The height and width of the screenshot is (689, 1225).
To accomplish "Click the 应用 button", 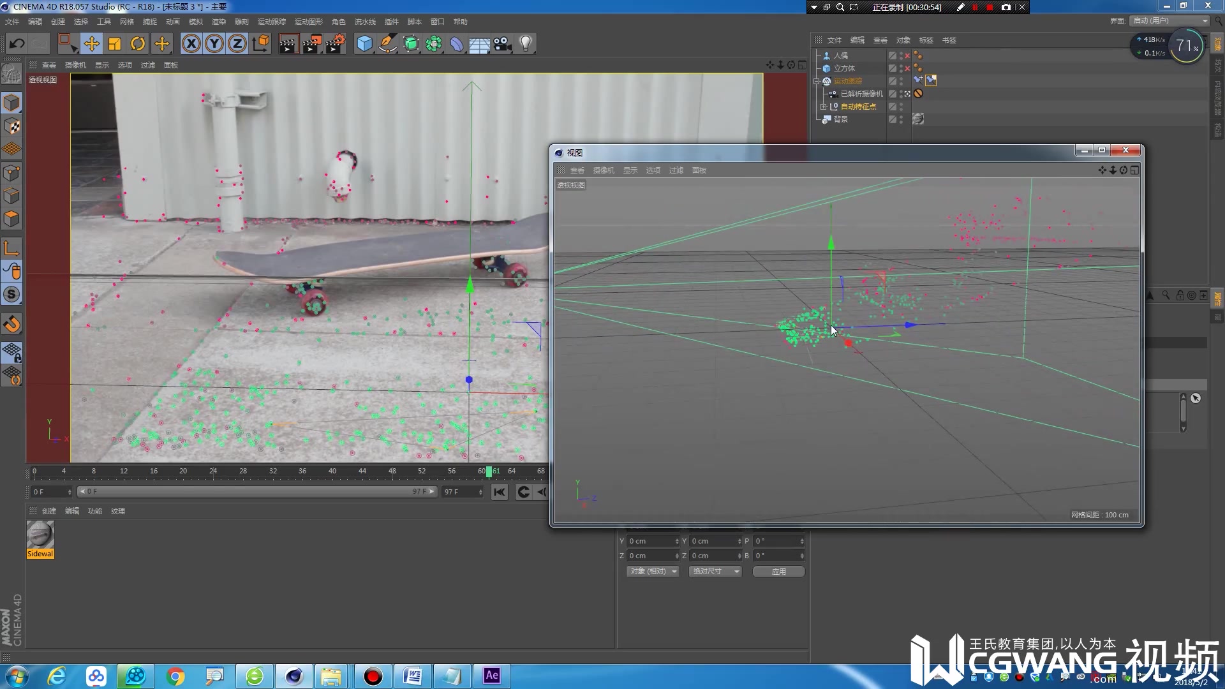I will pyautogui.click(x=778, y=572).
